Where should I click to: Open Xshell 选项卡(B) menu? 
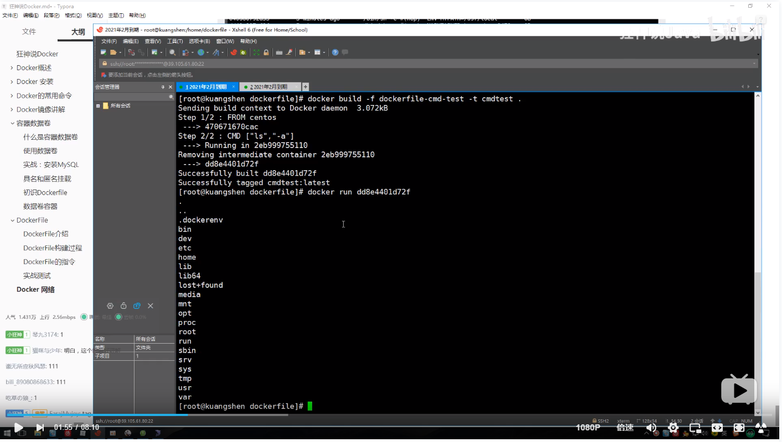199,41
